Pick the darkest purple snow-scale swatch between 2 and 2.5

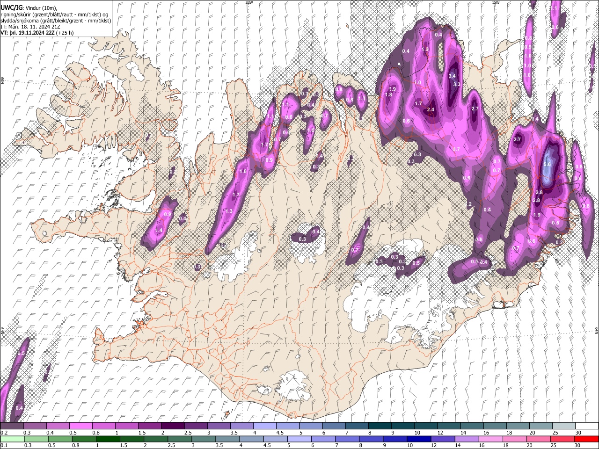(173, 426)
